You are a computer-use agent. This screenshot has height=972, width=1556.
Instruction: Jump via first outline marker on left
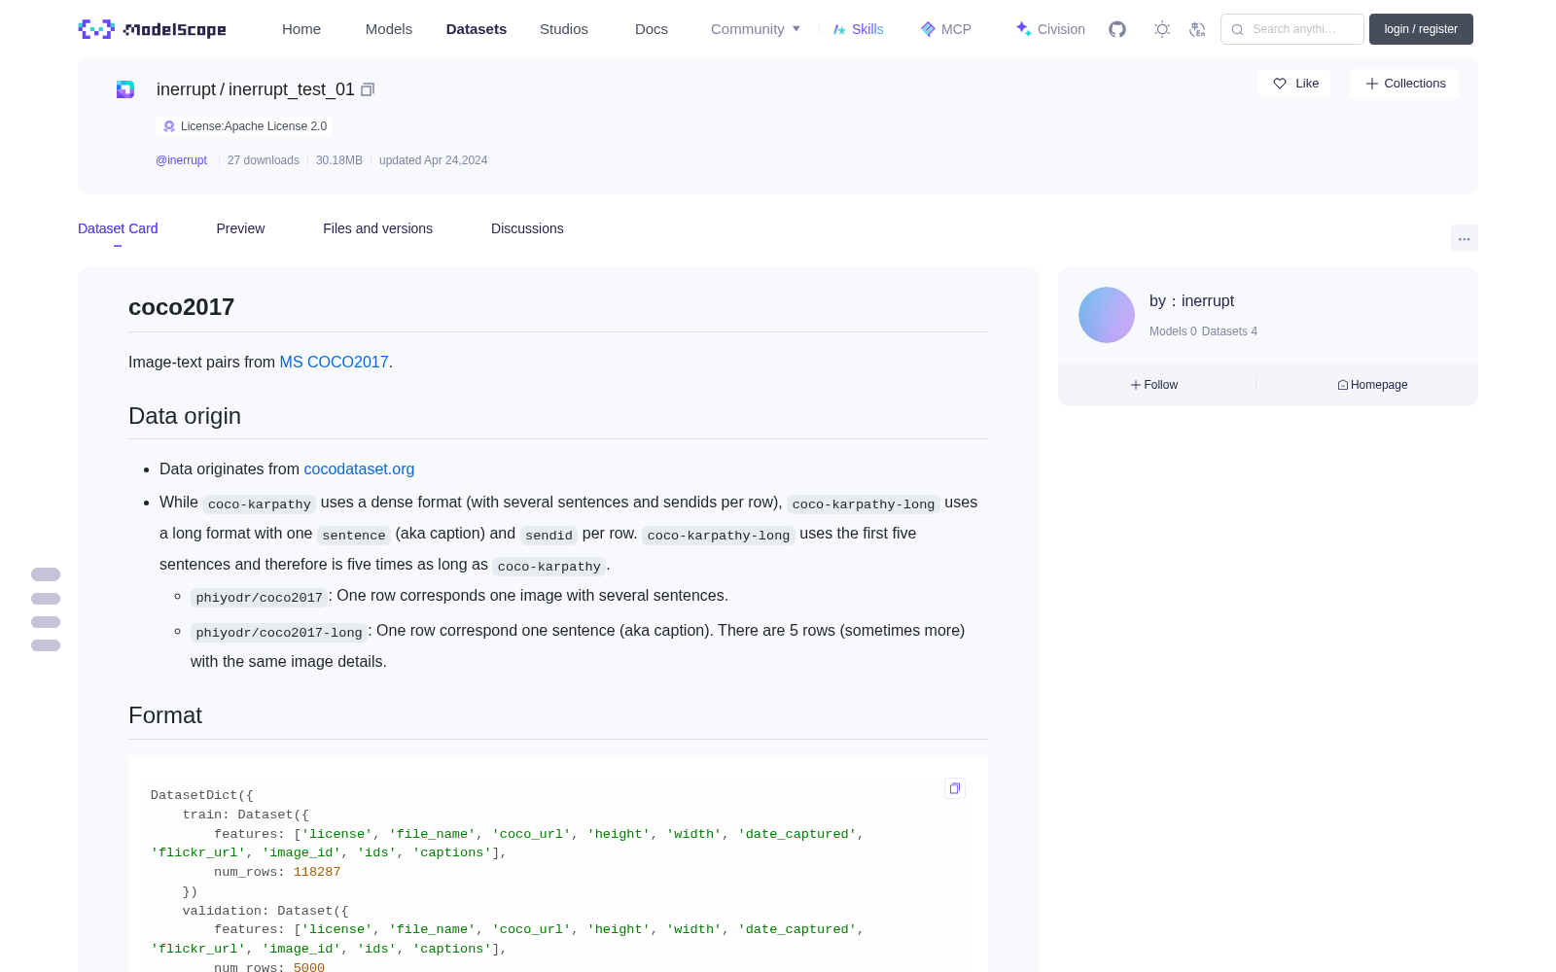(46, 574)
